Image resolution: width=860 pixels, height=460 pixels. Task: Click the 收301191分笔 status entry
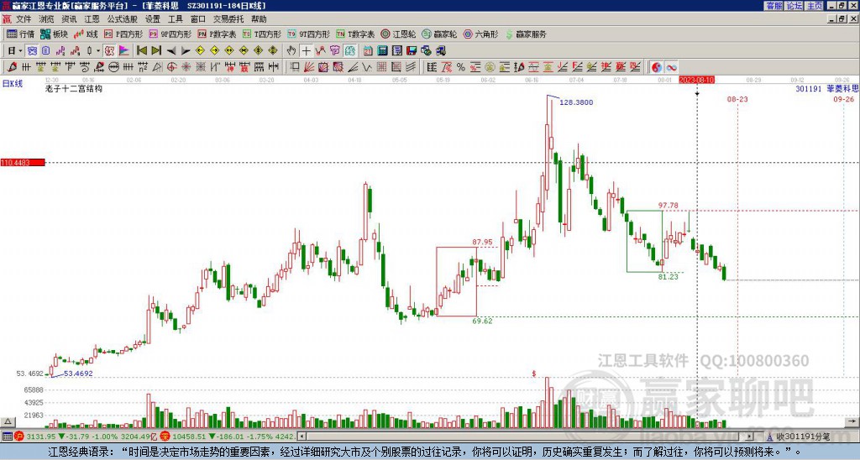point(798,436)
